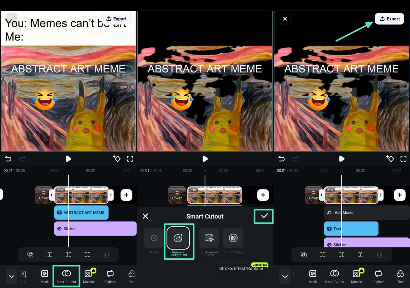This screenshot has height=288, width=410.
Task: Duplicate the clip on the left screen
Action: pyautogui.click(x=30, y=255)
